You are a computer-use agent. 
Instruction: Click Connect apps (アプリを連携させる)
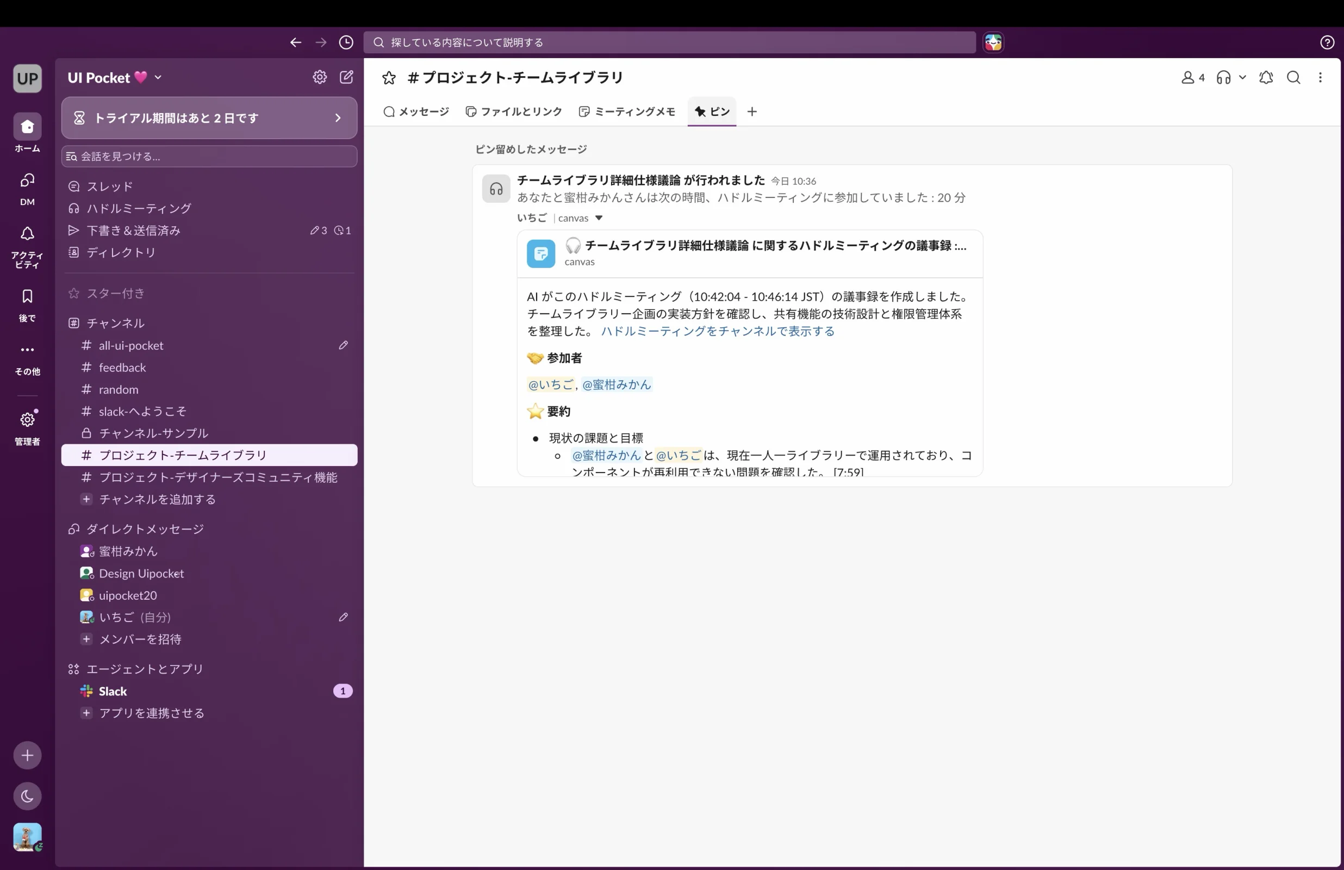click(209, 713)
